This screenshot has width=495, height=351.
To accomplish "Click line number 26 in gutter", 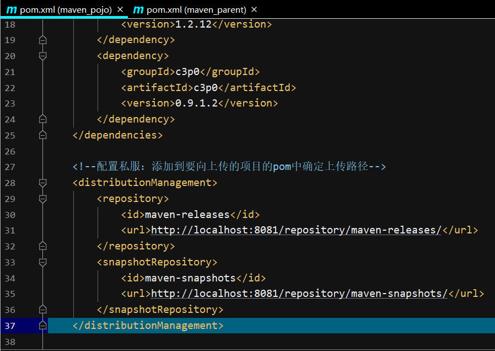I will click(x=10, y=151).
